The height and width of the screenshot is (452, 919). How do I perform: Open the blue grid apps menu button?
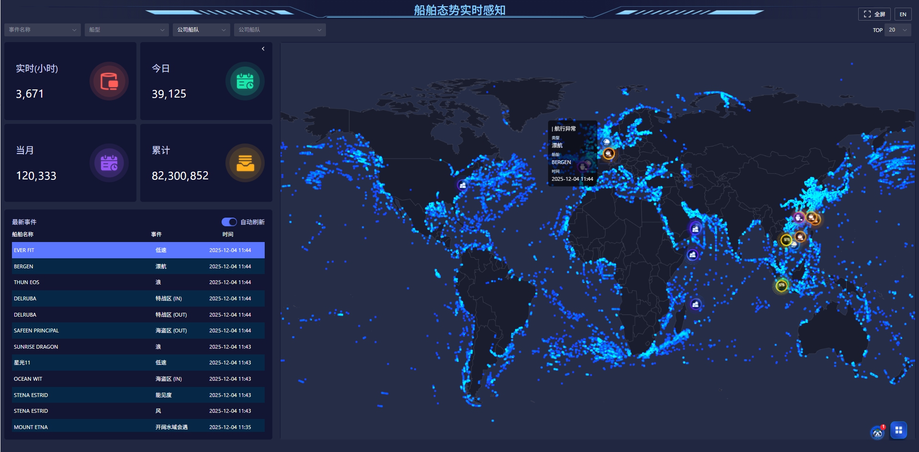pyautogui.click(x=898, y=430)
